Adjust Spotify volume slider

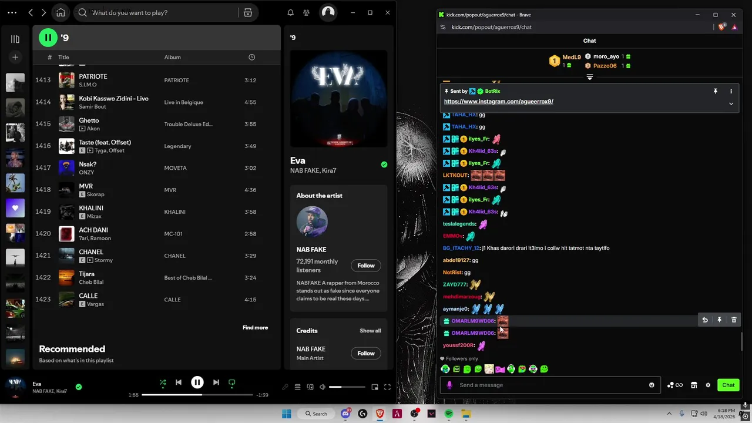pos(347,387)
